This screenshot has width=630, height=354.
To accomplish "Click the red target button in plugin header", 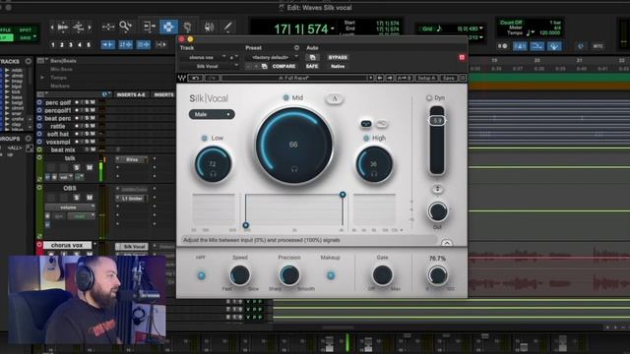I will [x=462, y=57].
